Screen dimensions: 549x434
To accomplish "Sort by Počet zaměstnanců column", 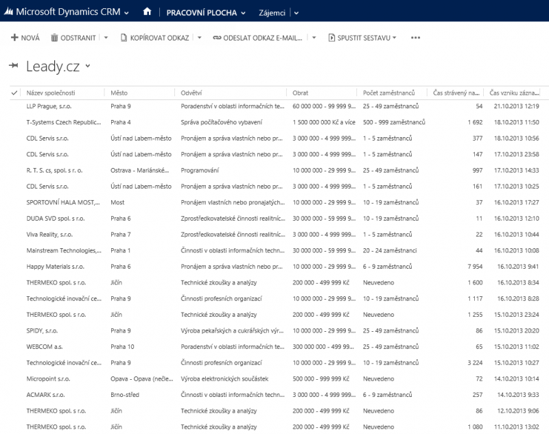I will [x=388, y=93].
